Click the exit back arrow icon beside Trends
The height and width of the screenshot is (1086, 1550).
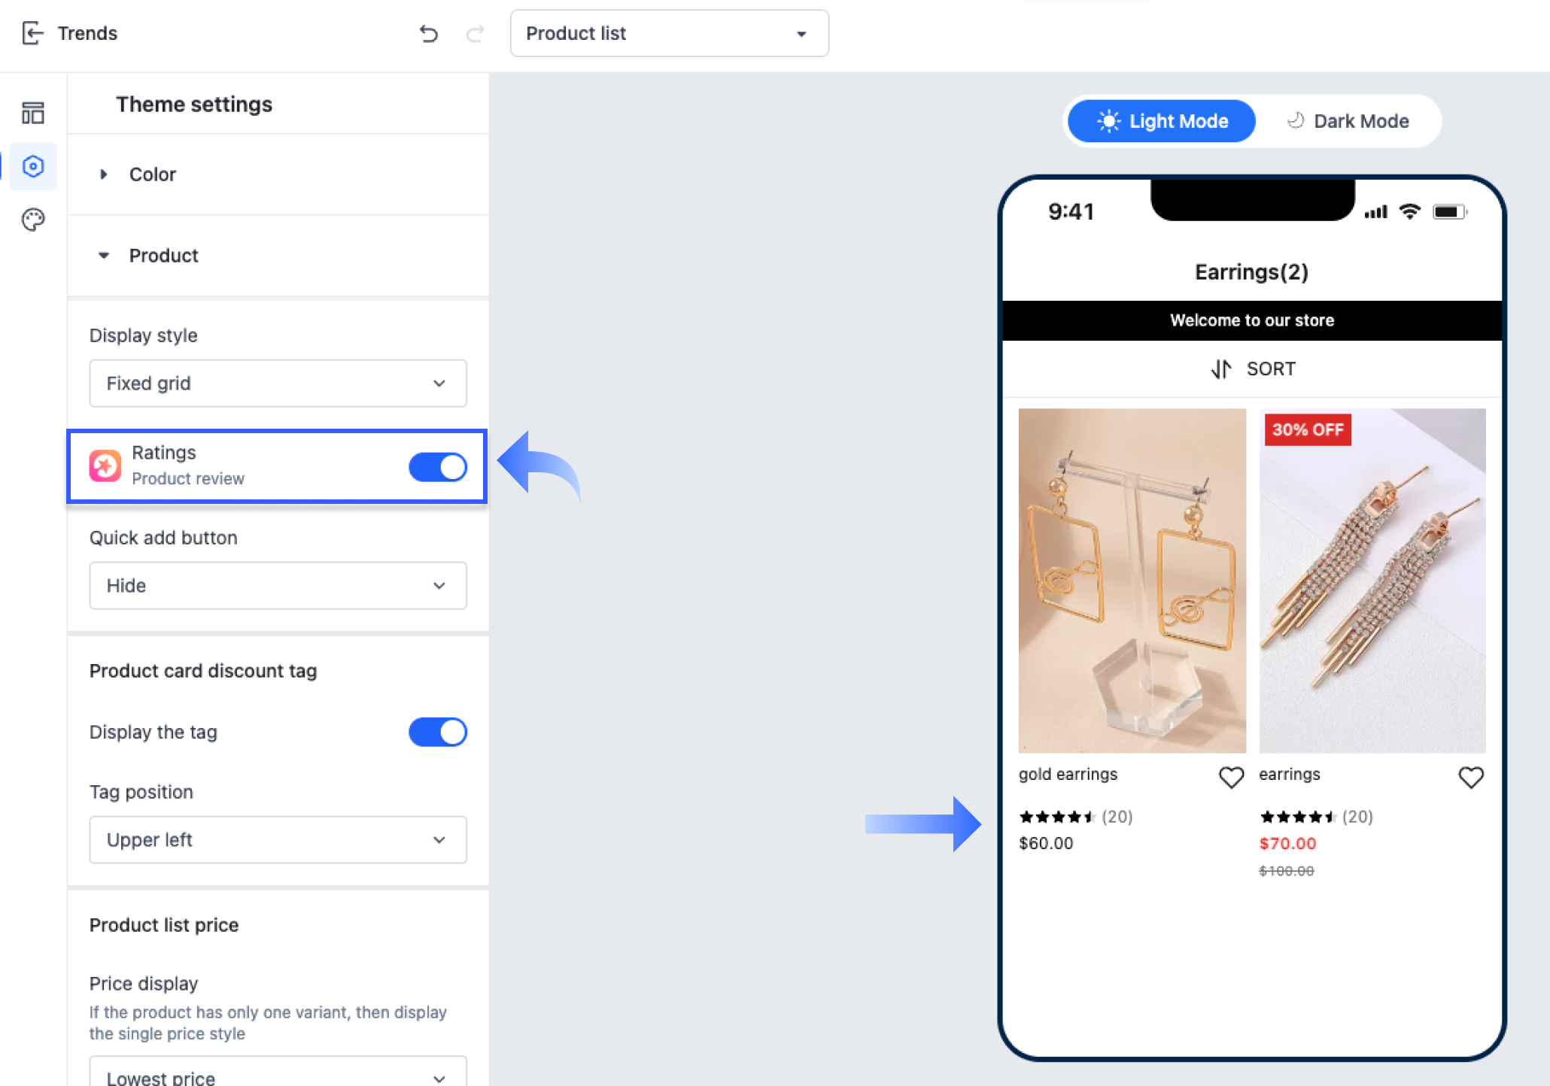[32, 33]
